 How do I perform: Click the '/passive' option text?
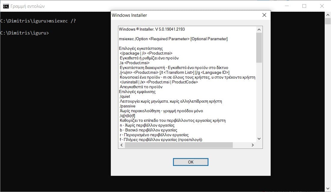click(127, 106)
